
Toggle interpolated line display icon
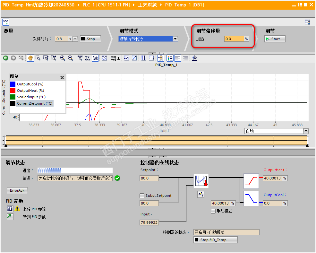(x=134, y=58)
